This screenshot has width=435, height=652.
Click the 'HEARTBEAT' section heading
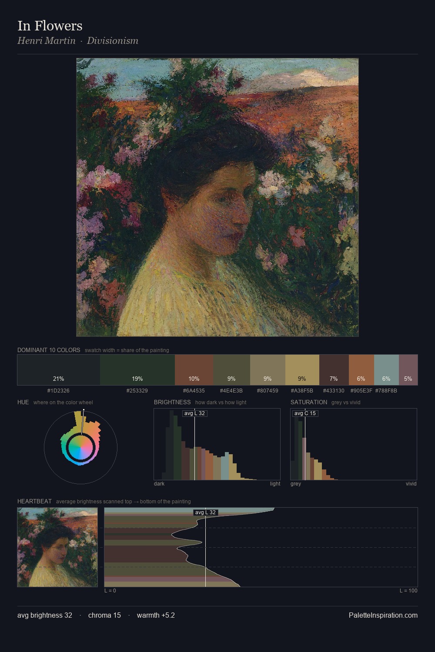[x=34, y=501]
